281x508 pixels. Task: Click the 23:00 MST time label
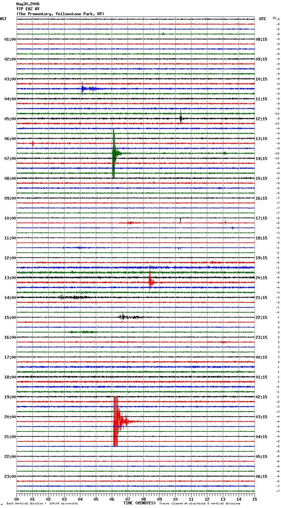[x=10, y=476]
